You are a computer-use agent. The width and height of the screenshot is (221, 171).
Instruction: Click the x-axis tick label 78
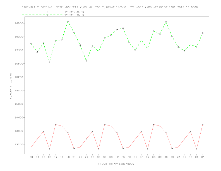(190, 157)
